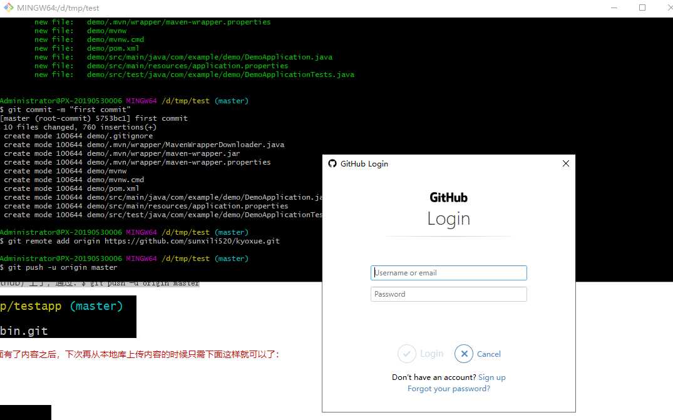
Task: Click the 'bin.git' text in background image
Action: pyautogui.click(x=24, y=330)
